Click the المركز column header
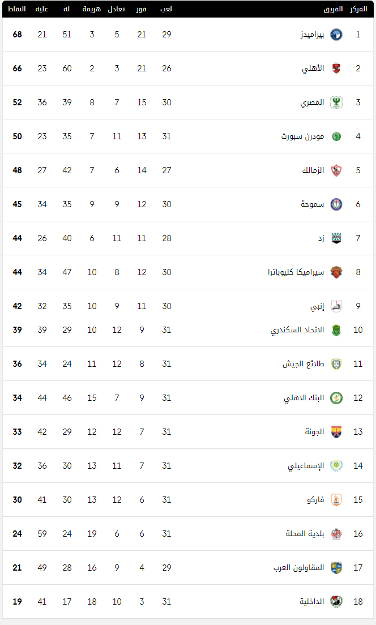The height and width of the screenshot is (625, 376). 358,8
